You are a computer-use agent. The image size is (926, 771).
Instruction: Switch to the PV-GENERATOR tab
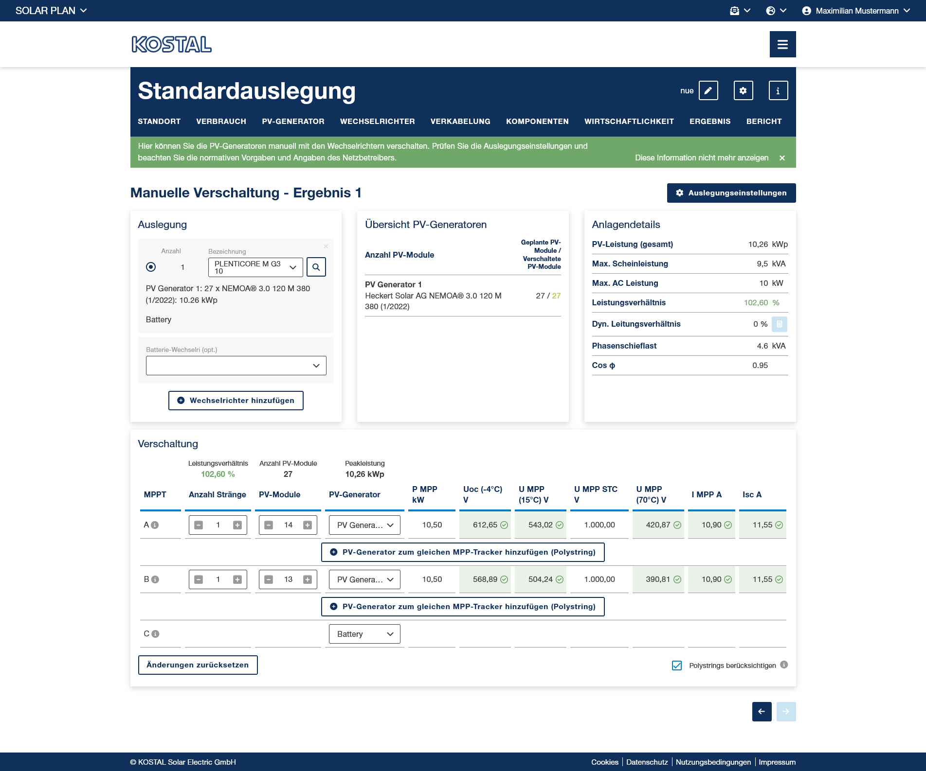pos(293,122)
